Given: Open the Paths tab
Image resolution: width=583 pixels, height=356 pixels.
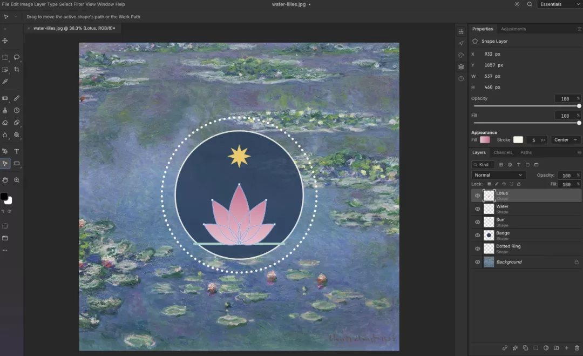Looking at the screenshot, I should pyautogui.click(x=526, y=152).
